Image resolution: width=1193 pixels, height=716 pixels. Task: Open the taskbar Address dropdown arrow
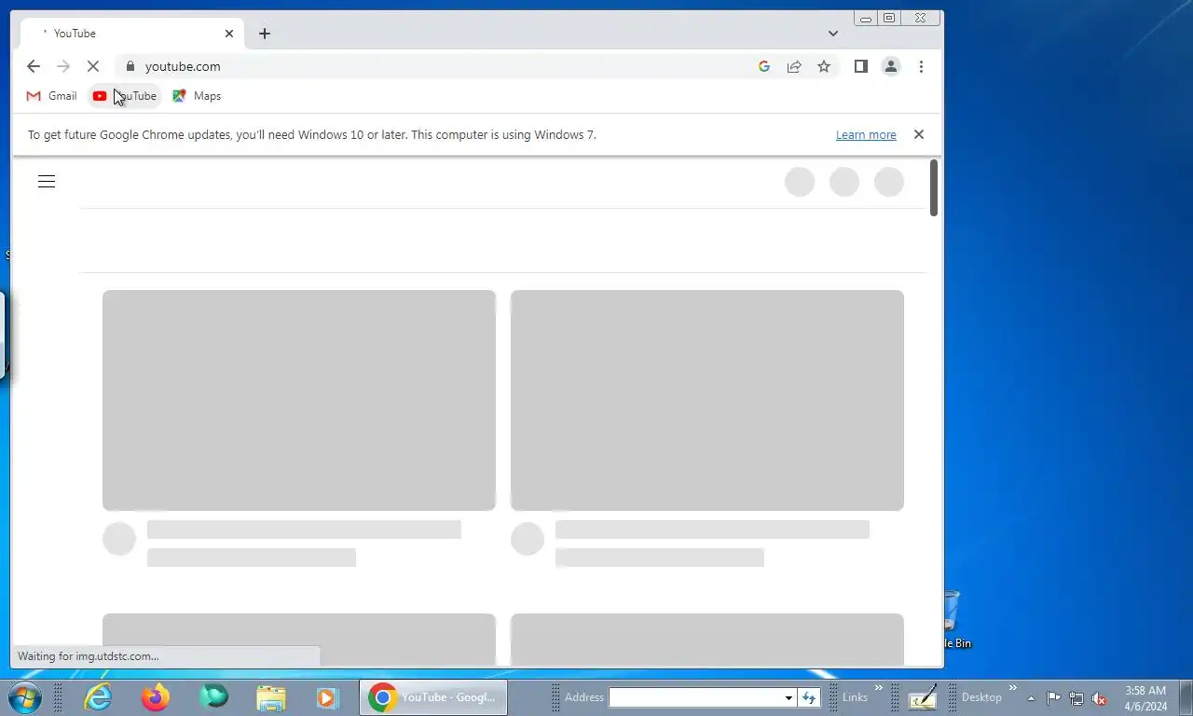point(788,697)
